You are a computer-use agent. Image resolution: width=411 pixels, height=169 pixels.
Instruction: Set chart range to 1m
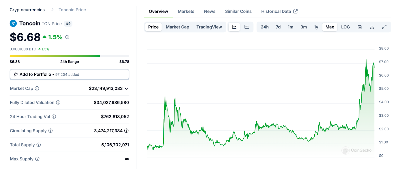point(291,27)
